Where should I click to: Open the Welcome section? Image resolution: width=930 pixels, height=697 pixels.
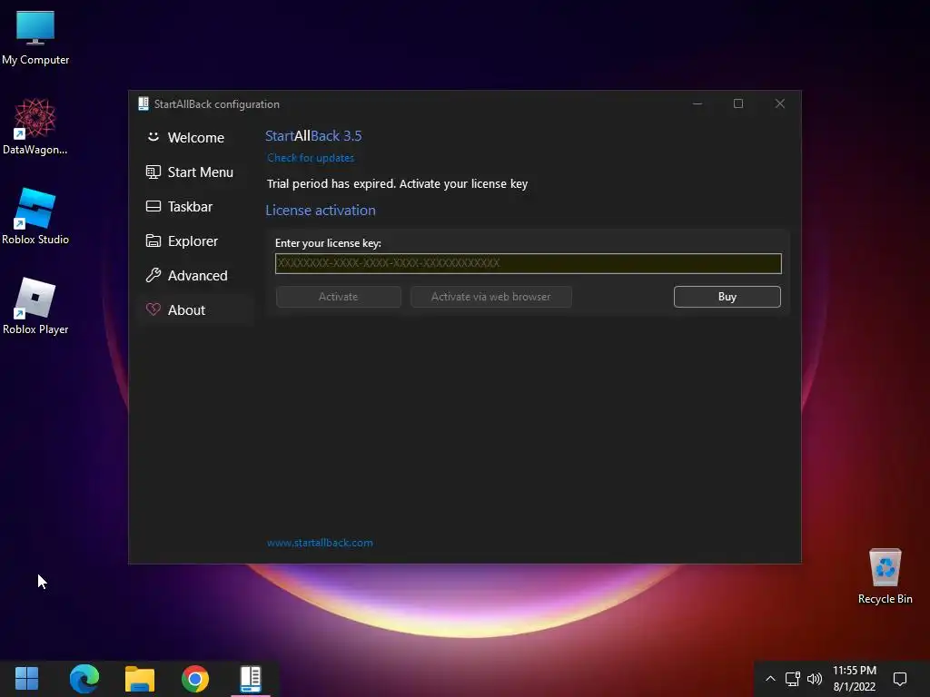195,138
